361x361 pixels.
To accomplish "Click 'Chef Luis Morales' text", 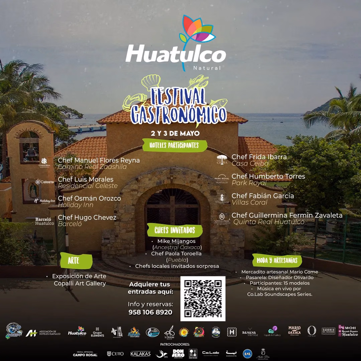I will pyautogui.click(x=86, y=179).
